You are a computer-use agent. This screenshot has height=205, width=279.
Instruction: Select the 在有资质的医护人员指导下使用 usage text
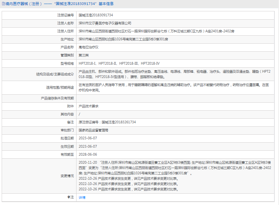pyautogui.click(x=174, y=88)
